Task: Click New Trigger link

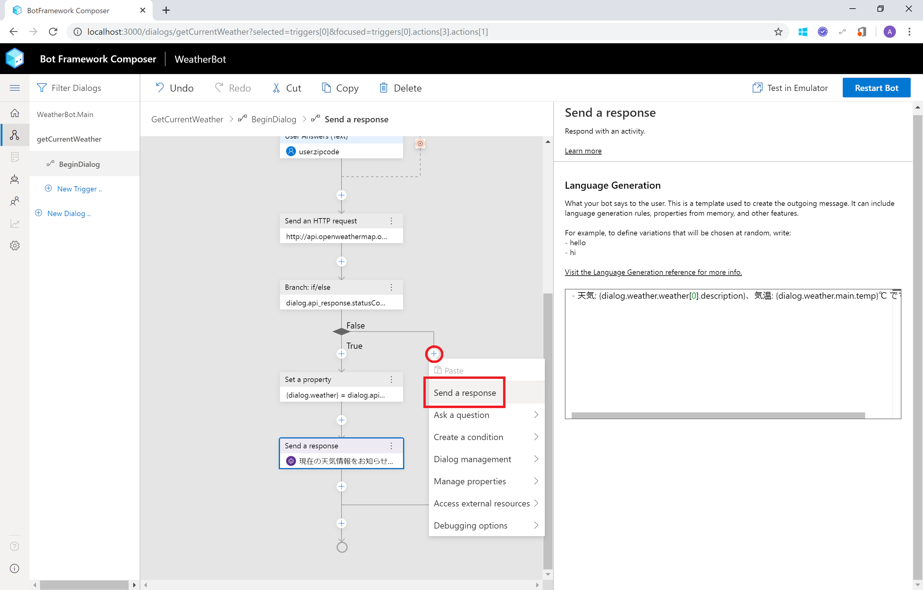Action: [x=74, y=189]
